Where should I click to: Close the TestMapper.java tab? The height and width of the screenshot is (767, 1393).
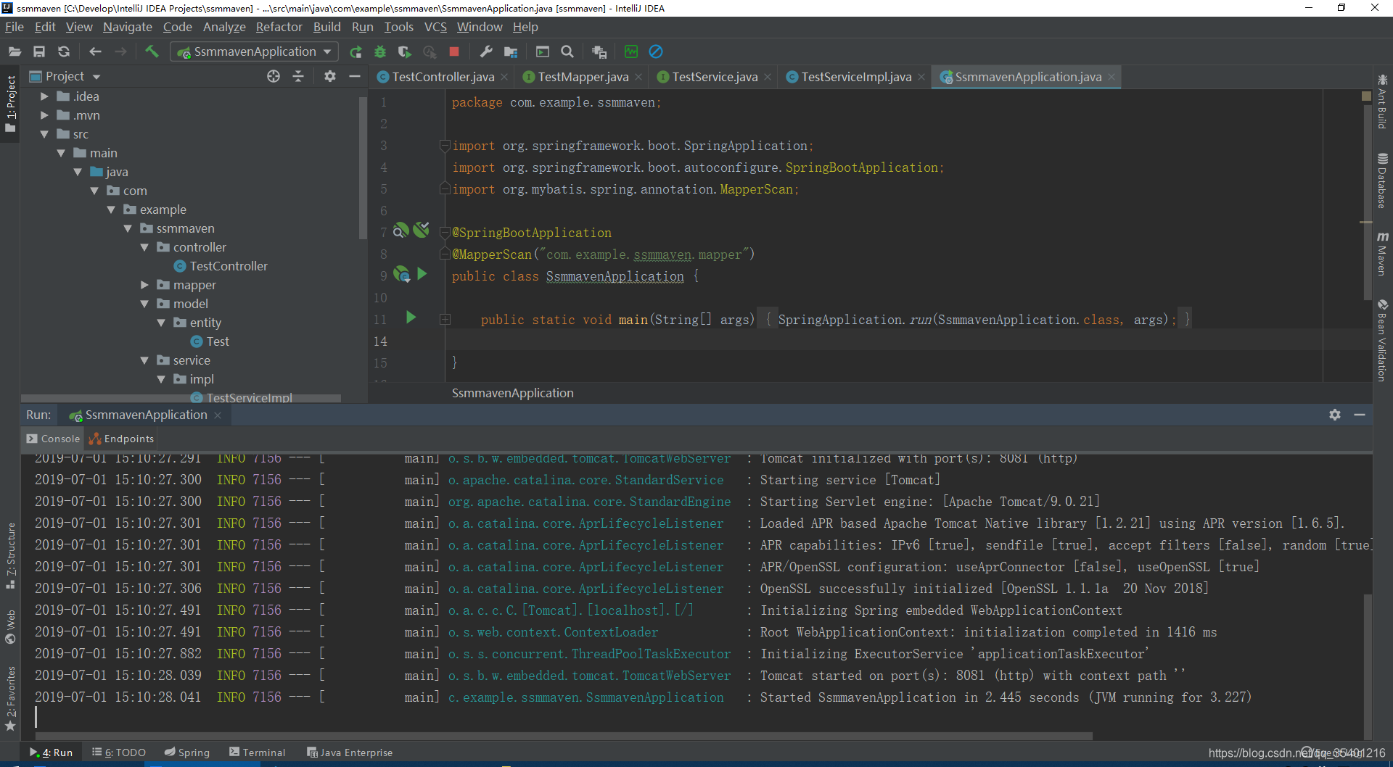pyautogui.click(x=638, y=77)
